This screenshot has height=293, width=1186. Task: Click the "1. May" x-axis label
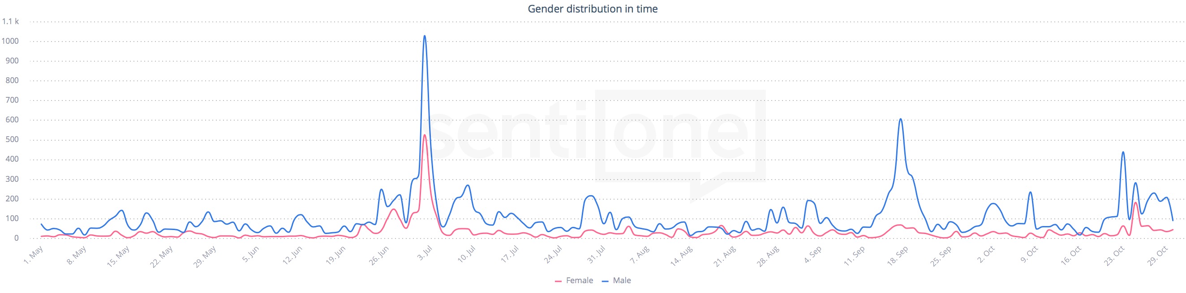tap(34, 255)
